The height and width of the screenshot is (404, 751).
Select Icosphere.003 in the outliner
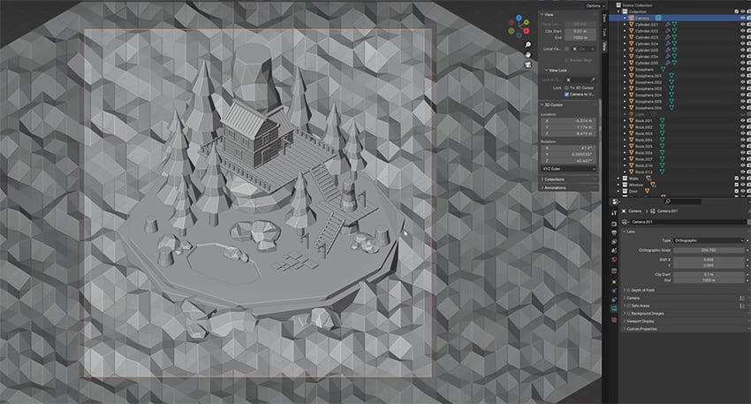coord(649,88)
